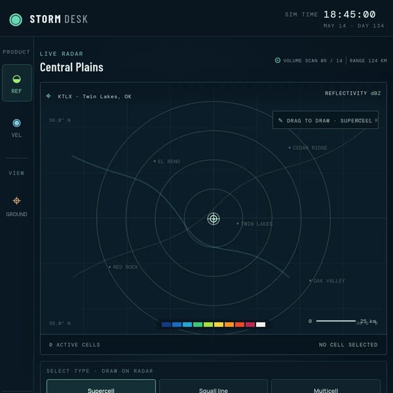Click the yellow reflectivity legend swatch
The height and width of the screenshot is (393, 393).
coord(219,325)
